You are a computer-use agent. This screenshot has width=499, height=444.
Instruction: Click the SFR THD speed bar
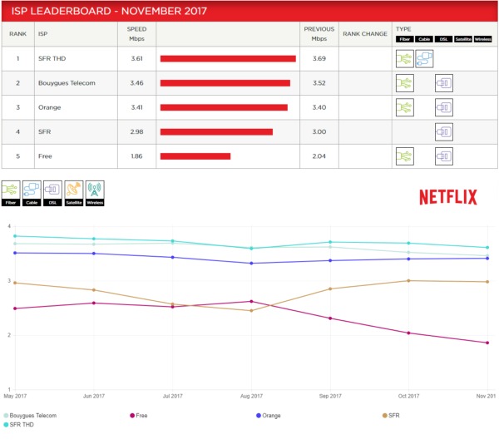tap(228, 58)
